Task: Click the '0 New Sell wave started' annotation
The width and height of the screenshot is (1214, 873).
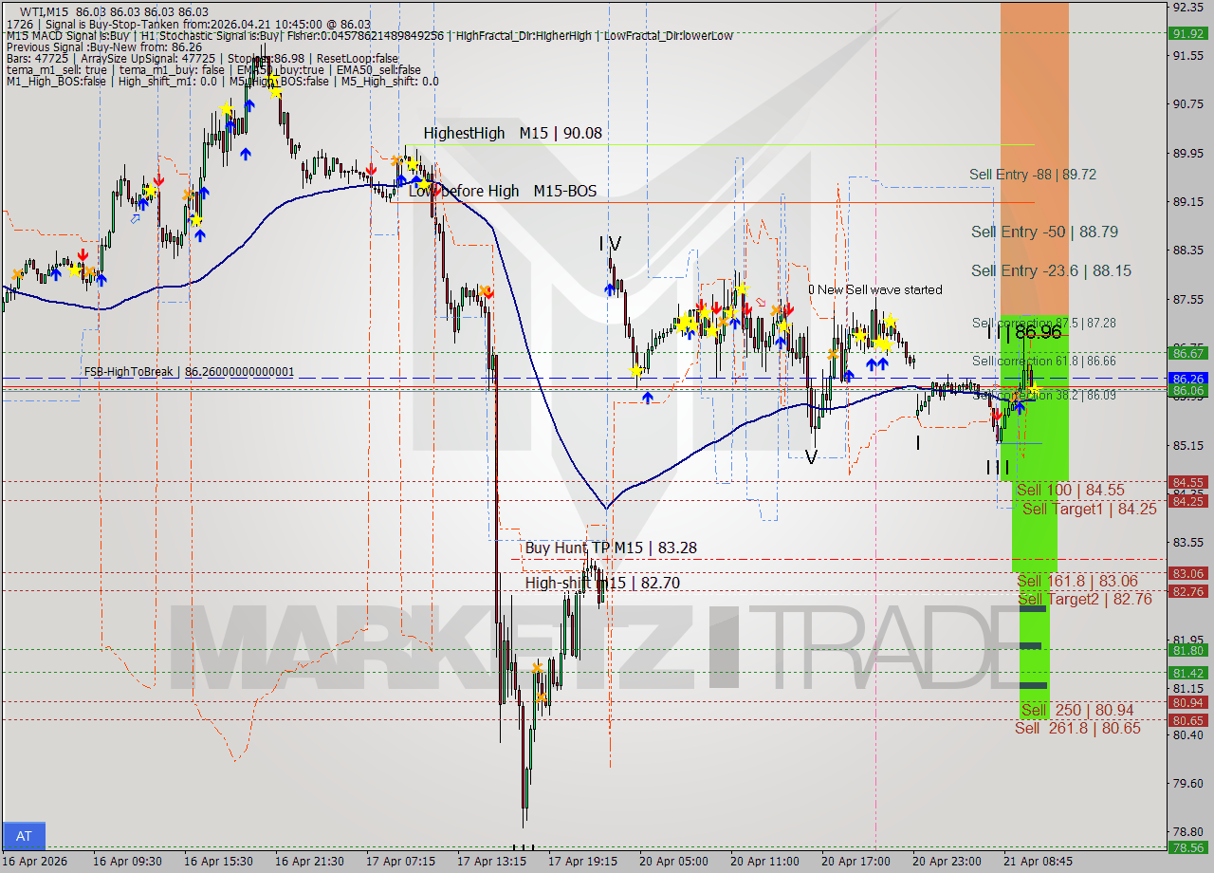Action: click(x=874, y=289)
